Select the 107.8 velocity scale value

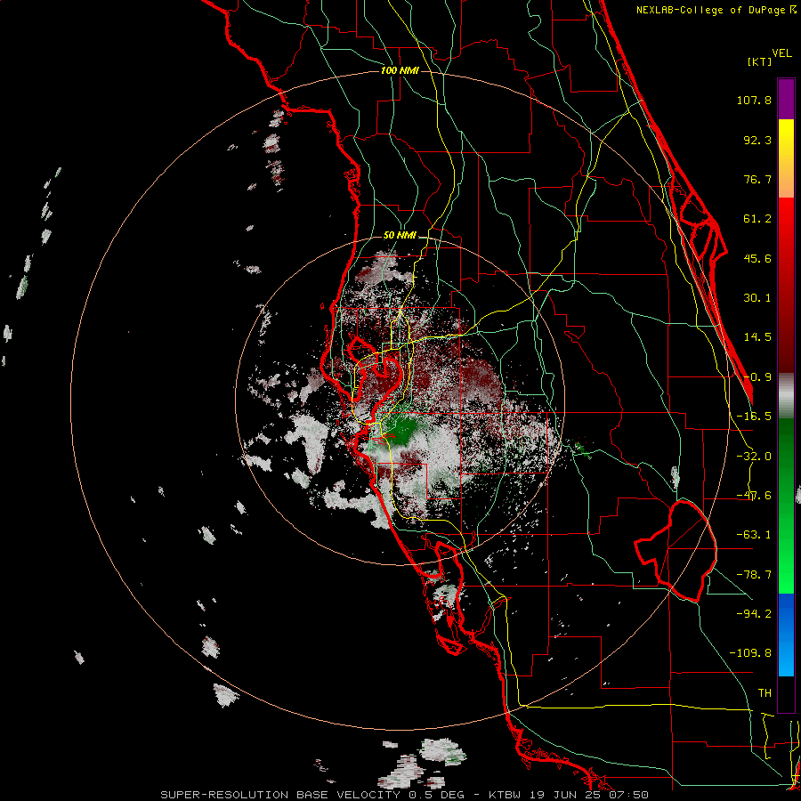pos(754,100)
